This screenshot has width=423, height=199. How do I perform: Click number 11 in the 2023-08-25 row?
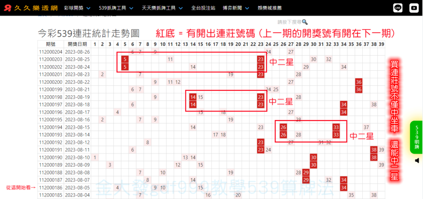coord(170,59)
